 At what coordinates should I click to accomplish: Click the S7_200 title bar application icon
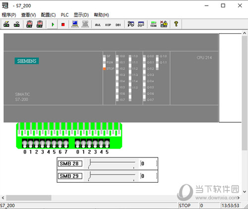click(5, 5)
